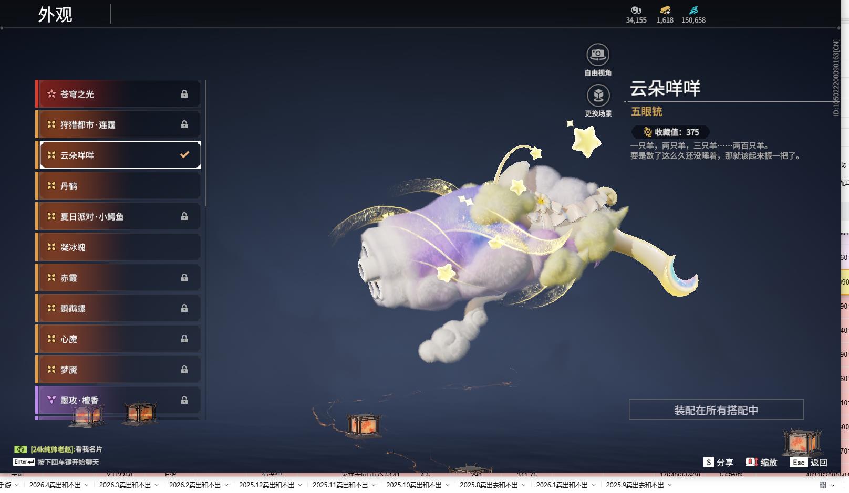Click the gold coin currency icon showing 34,155

tap(636, 11)
